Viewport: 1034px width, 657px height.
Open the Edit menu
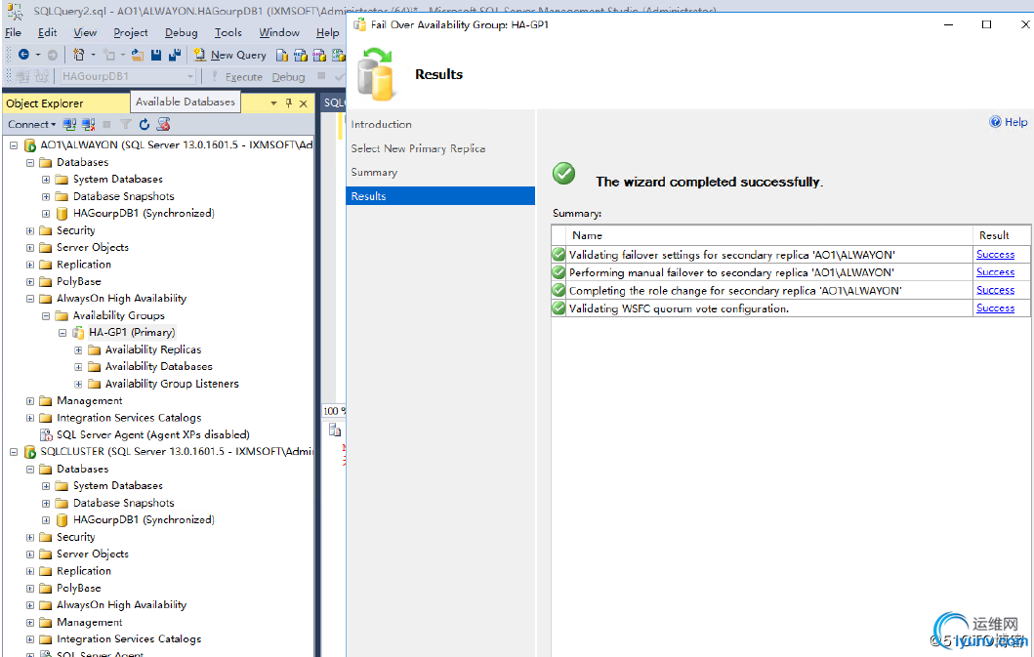[x=47, y=32]
